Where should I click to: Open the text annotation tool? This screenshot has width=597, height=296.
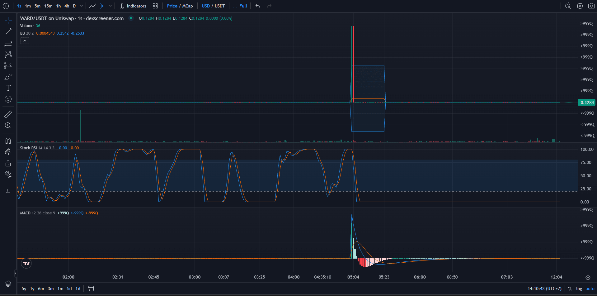[8, 88]
